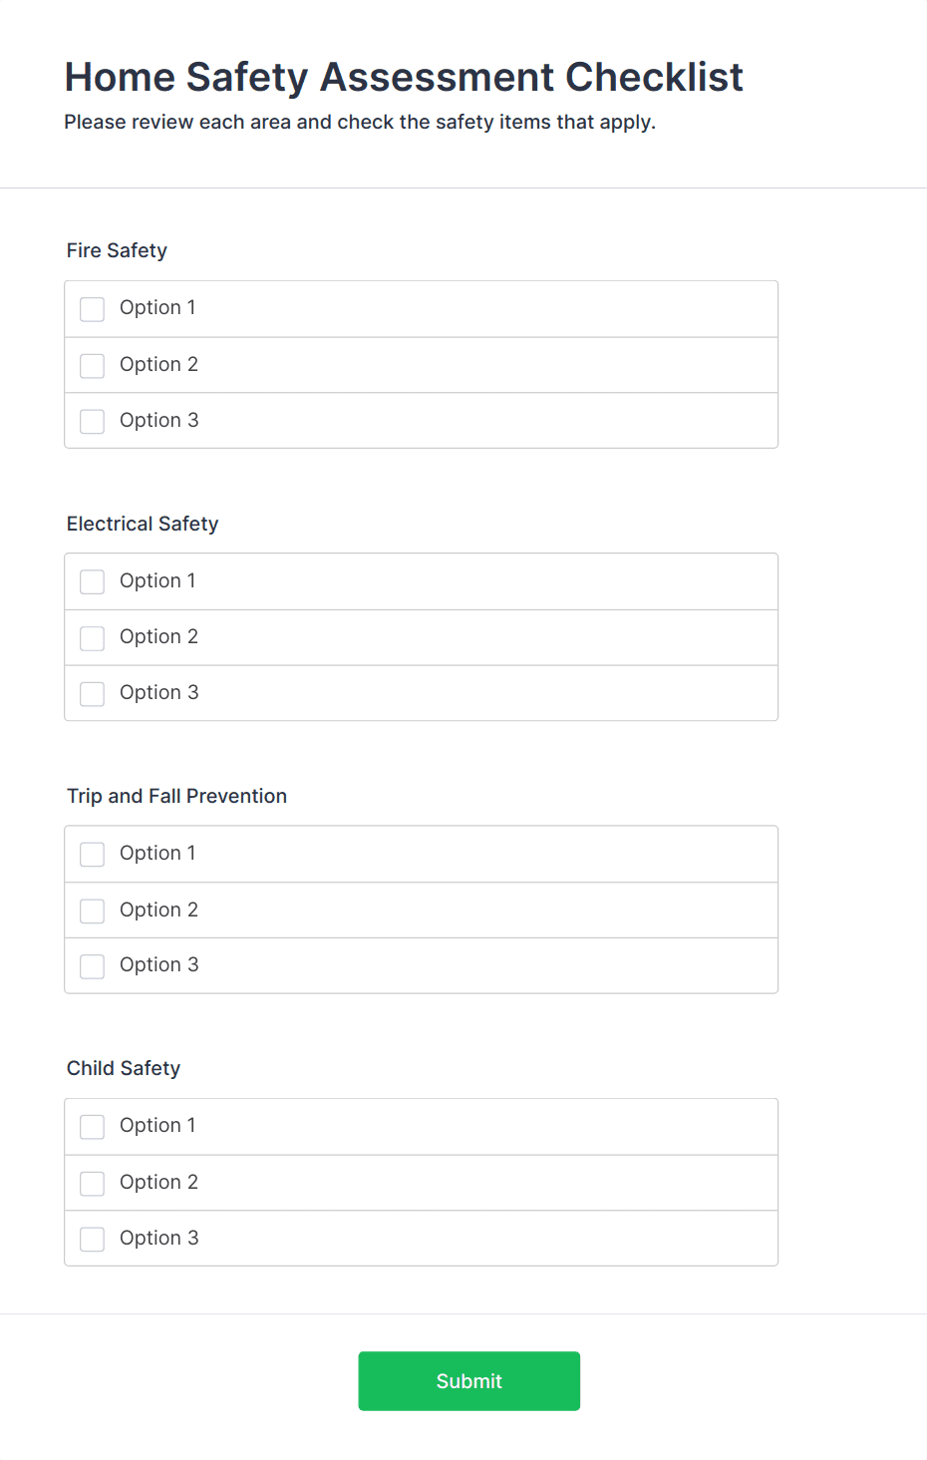The image size is (927, 1460).
Task: Check Child Safety Option 1
Action: 93,1127
